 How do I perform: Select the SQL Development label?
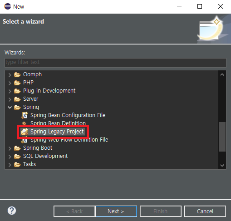coord(45,156)
